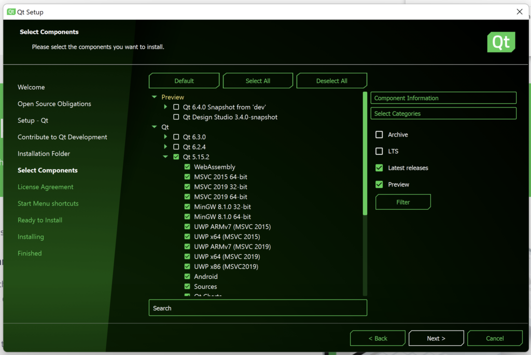Disable the Latest releases category checkbox
This screenshot has height=355, width=531.
click(379, 168)
